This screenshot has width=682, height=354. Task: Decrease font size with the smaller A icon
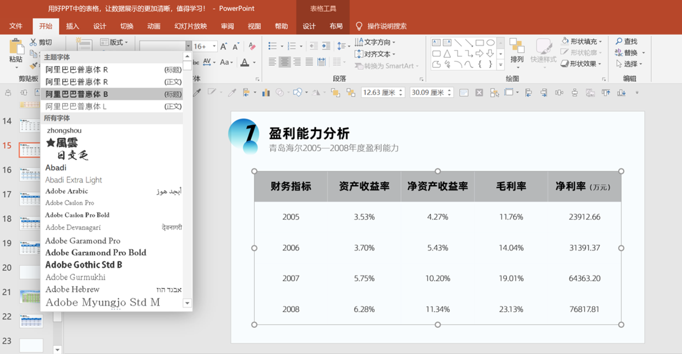coord(235,47)
